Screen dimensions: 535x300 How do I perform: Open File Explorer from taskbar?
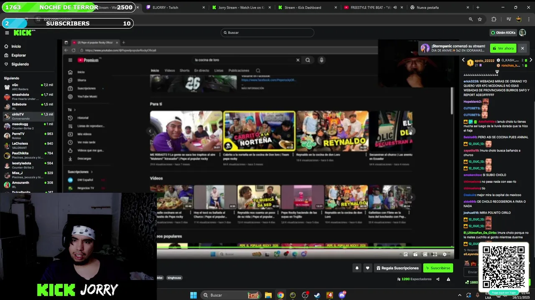(268, 295)
